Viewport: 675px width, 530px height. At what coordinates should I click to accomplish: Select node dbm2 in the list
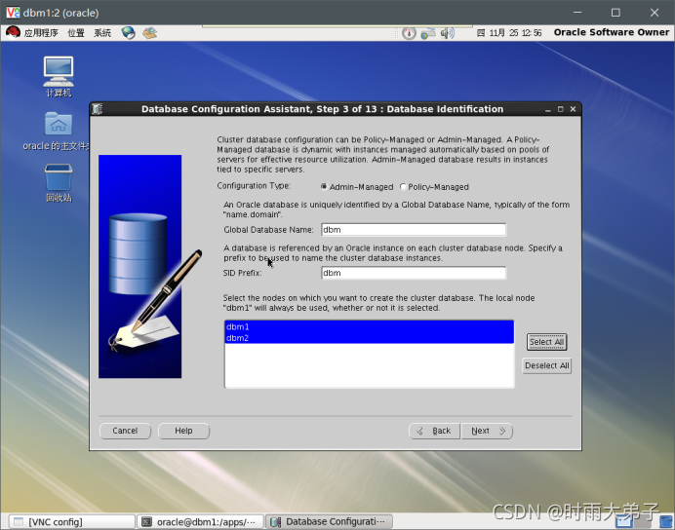click(369, 338)
